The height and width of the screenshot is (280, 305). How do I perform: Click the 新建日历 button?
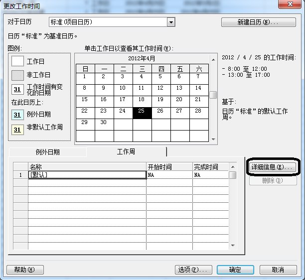coord(259,22)
